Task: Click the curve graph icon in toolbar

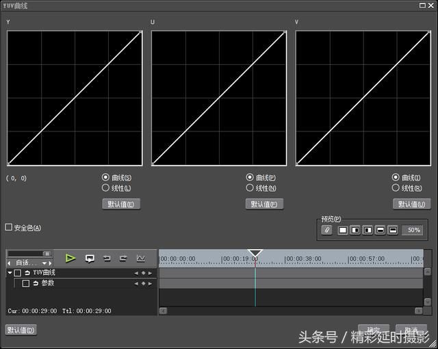Action: coord(141,258)
